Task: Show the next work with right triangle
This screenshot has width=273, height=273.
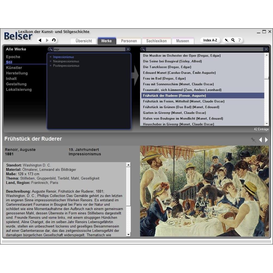Action: click(266, 140)
